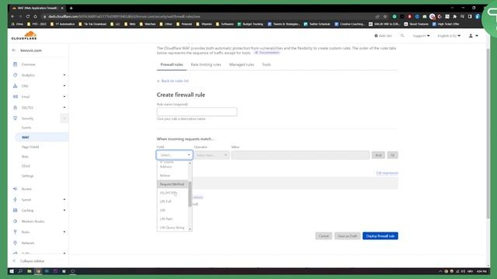This screenshot has width=497, height=279.
Task: Collapse the Security sidebar section
Action: point(64,119)
